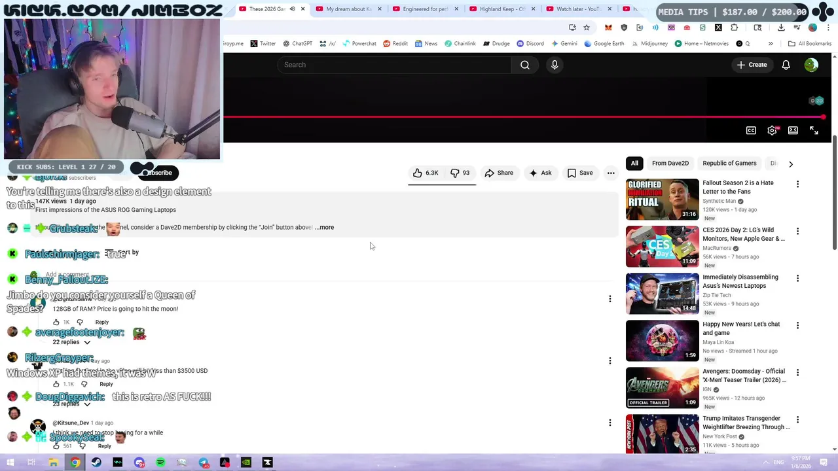Open the YouTube account avatar menu
This screenshot has height=471, width=838.
[811, 65]
